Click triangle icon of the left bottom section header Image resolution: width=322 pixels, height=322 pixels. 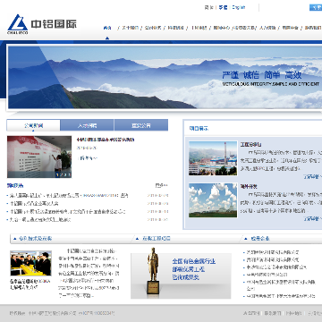point(15,239)
